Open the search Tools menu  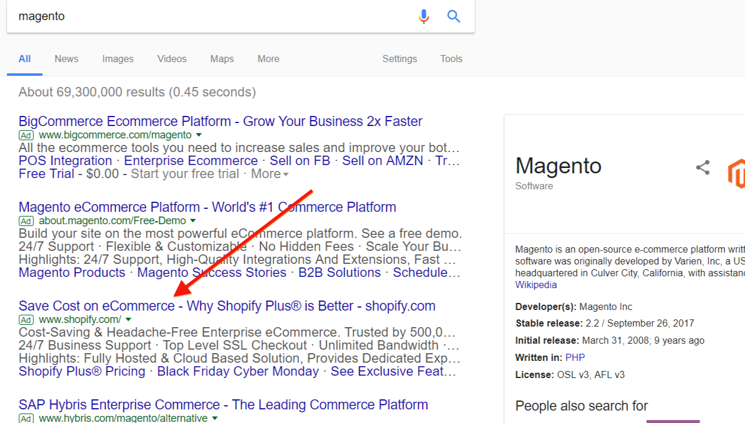(451, 59)
